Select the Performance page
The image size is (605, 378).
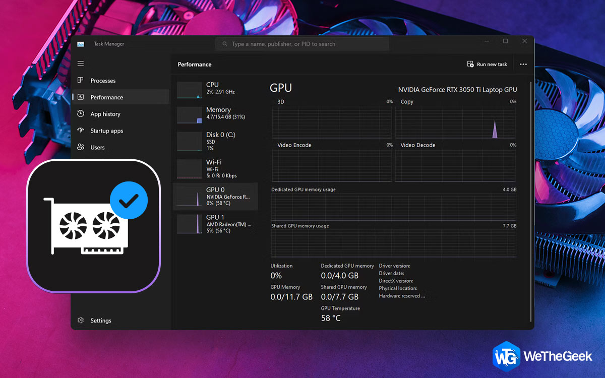tap(120, 97)
